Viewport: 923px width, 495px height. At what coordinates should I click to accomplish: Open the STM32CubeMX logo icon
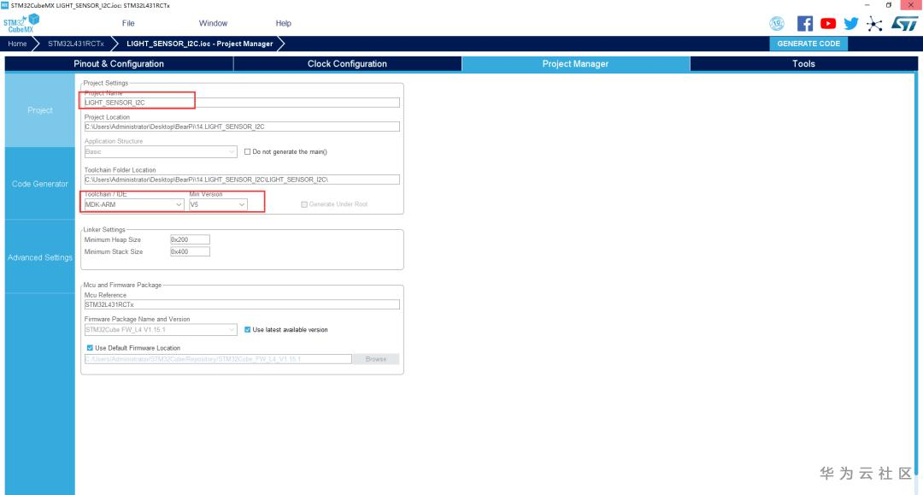pyautogui.click(x=21, y=24)
